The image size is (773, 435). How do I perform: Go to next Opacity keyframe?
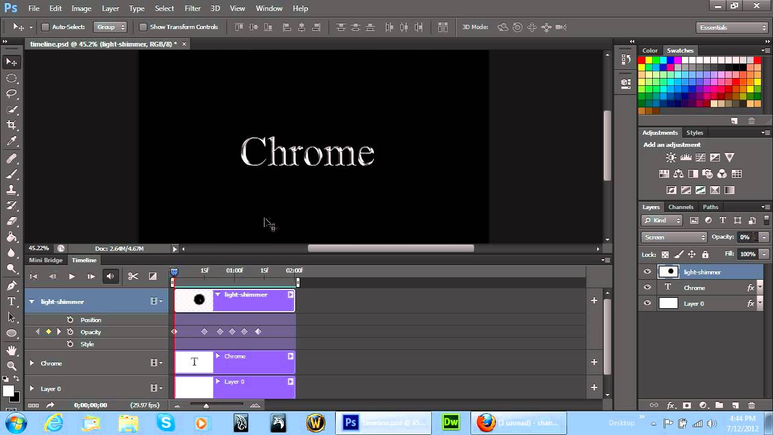tap(59, 332)
